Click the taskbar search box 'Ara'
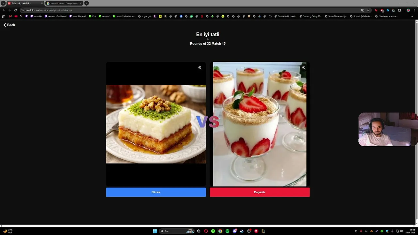Image resolution: width=418 pixels, height=235 pixels. [x=177, y=231]
